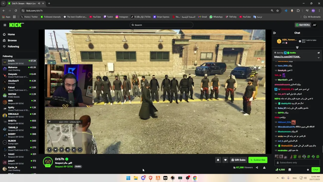Bookmark this page with star icon

(x=278, y=11)
